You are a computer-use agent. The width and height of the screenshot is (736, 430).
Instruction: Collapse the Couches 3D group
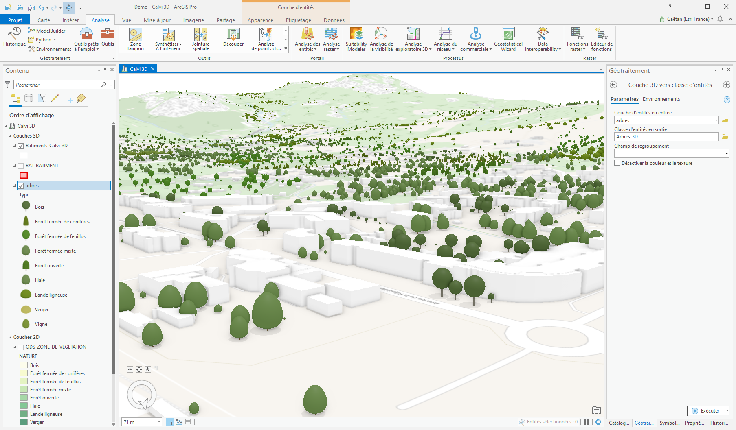tap(10, 136)
